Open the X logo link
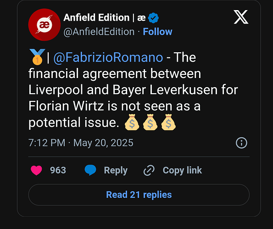Viewport: 273px width, 229px height. coord(241,17)
